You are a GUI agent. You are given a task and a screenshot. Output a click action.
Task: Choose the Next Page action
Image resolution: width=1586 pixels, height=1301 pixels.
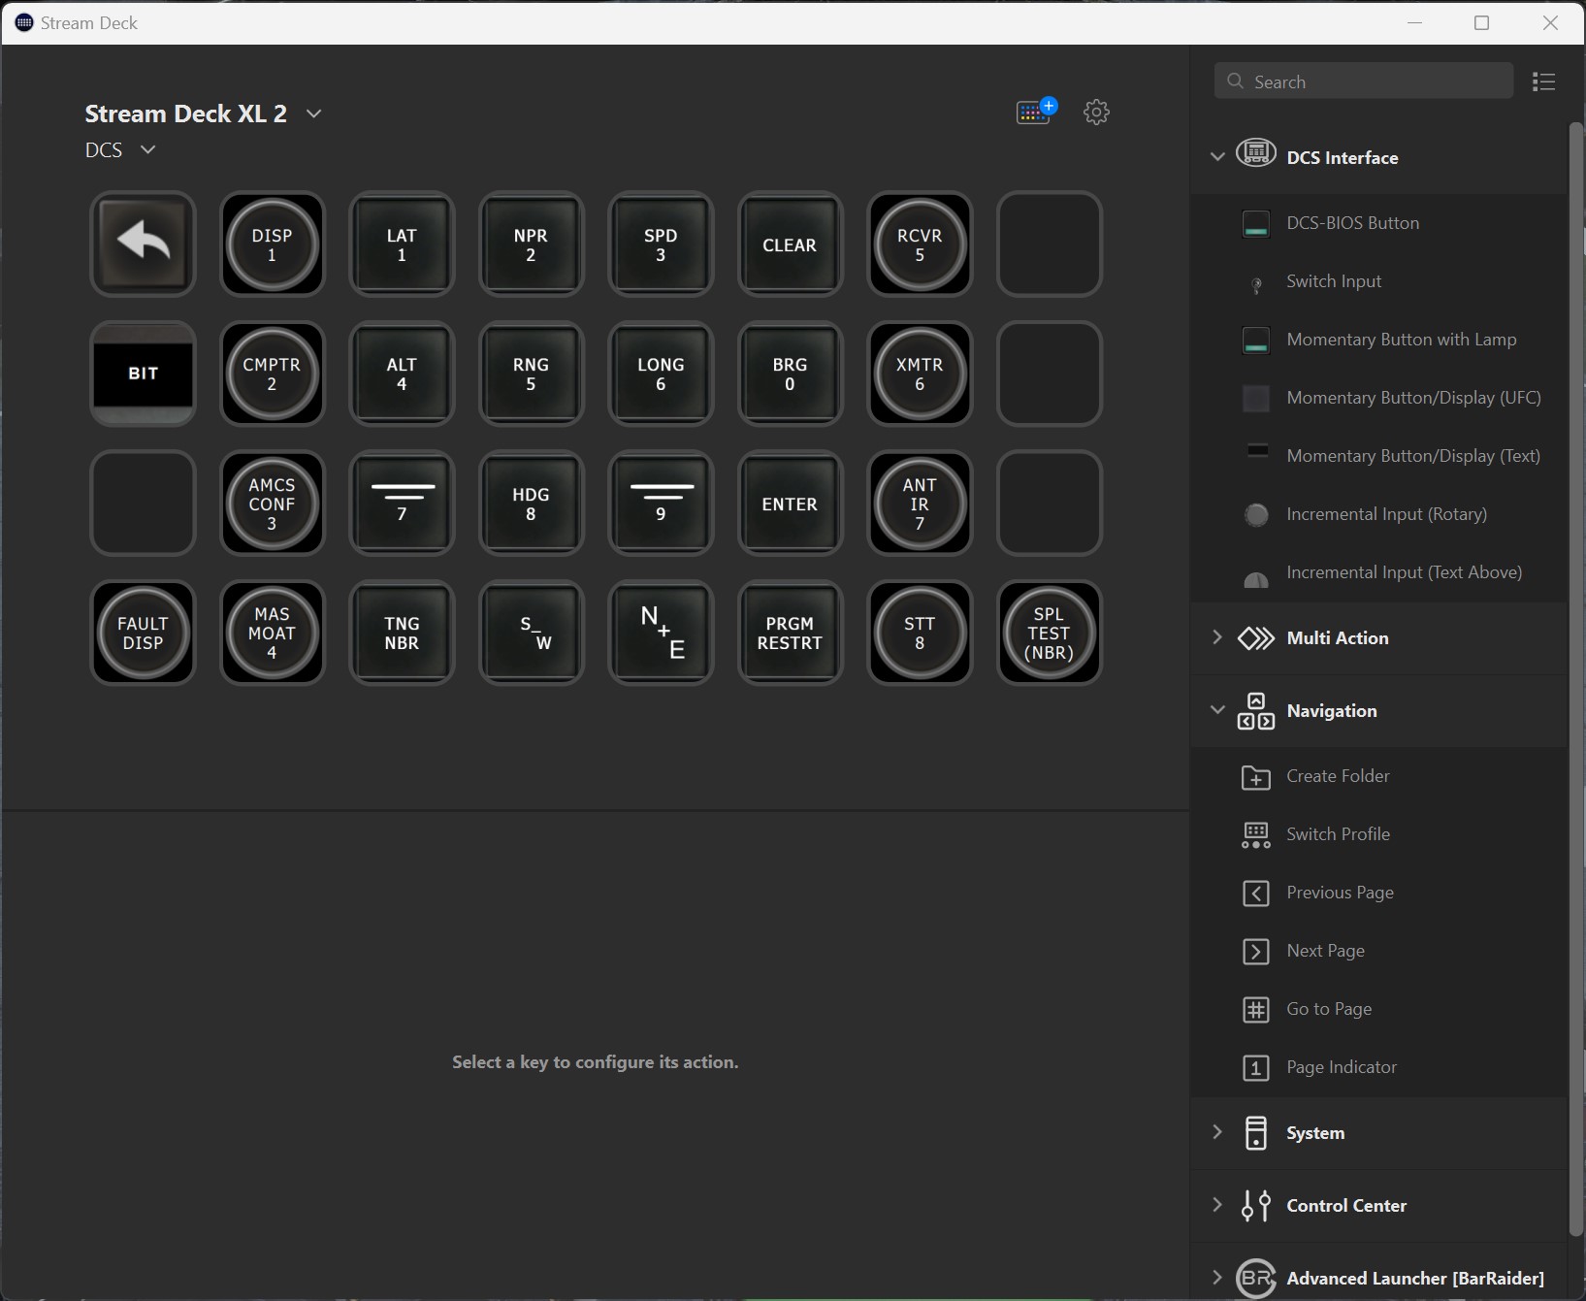(x=1324, y=951)
